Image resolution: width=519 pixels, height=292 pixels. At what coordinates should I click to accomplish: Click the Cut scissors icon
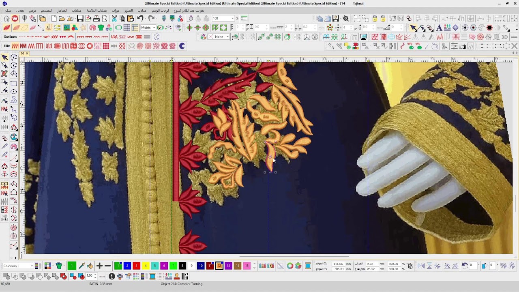click(114, 18)
